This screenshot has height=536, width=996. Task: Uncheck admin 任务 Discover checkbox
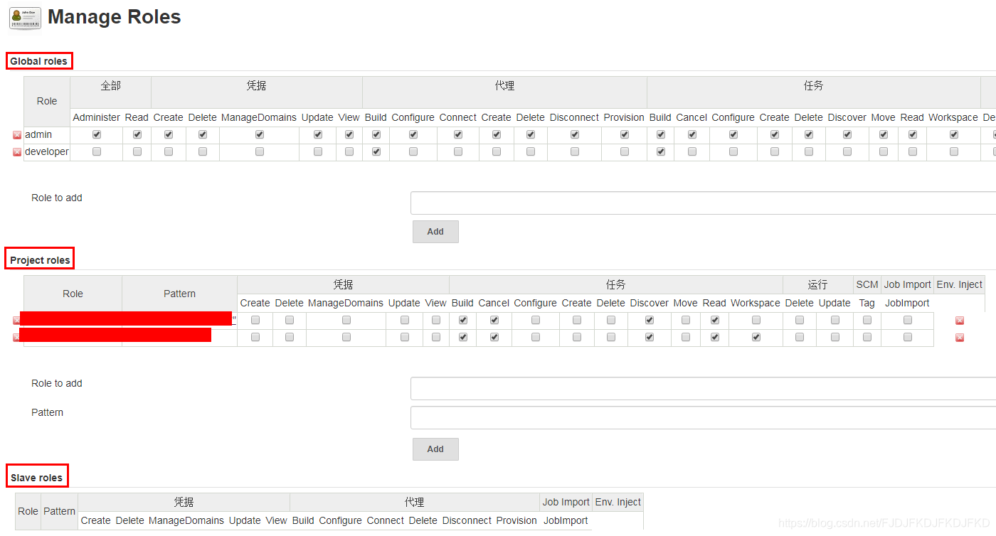[x=847, y=134]
